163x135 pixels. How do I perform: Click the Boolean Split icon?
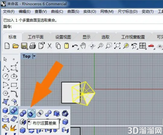48,114
